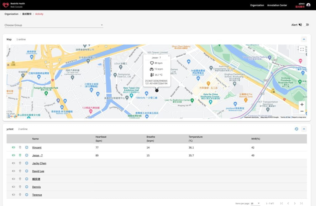The image size is (316, 206).
Task: Collapse the Map section
Action: [304, 39]
